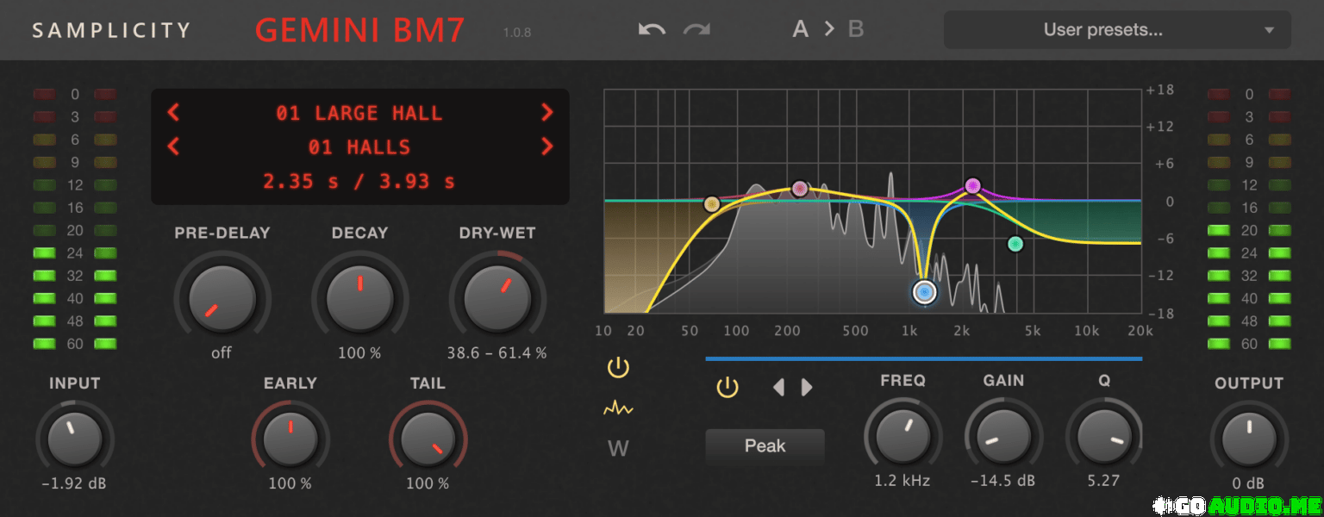Click the 100 % value under DECAY
The height and width of the screenshot is (517, 1324).
pyautogui.click(x=359, y=352)
